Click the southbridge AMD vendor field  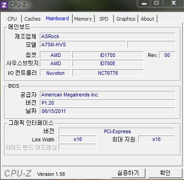[x=55, y=63]
